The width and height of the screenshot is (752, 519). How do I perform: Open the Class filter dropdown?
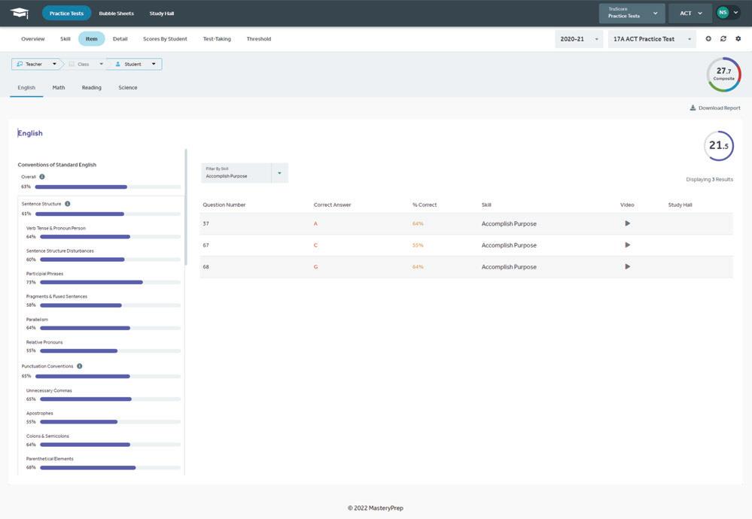[85, 64]
